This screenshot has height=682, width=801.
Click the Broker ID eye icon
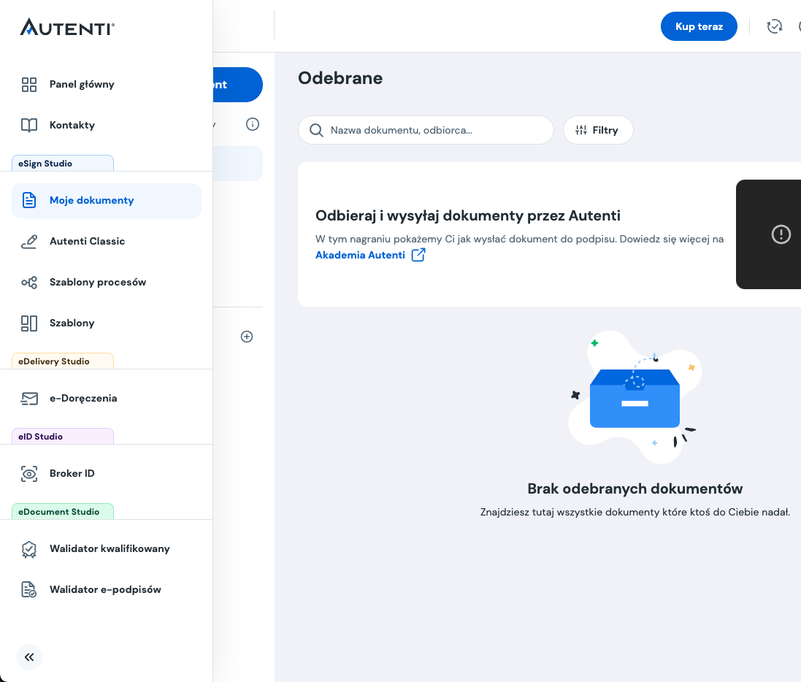point(29,473)
